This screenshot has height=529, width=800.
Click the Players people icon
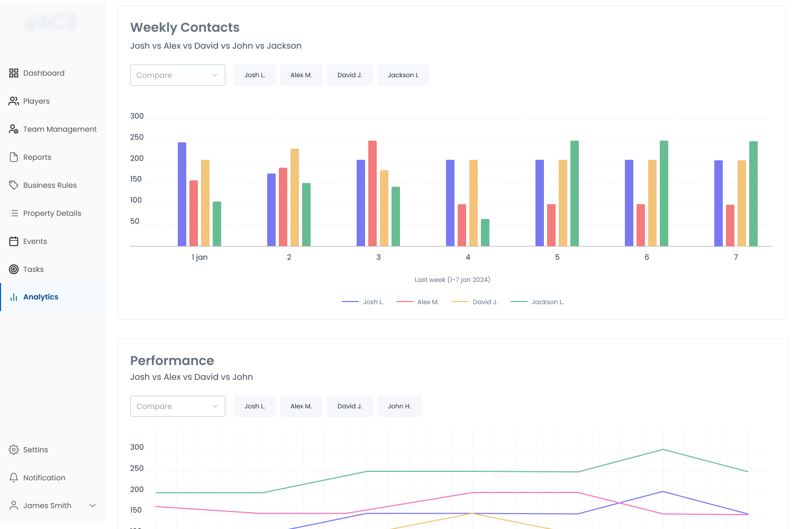click(x=14, y=101)
